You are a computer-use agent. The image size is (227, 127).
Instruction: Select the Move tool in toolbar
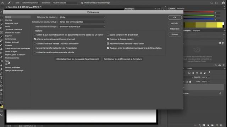1,12
